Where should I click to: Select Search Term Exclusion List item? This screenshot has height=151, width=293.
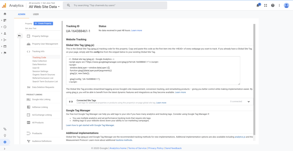coord(45,81)
